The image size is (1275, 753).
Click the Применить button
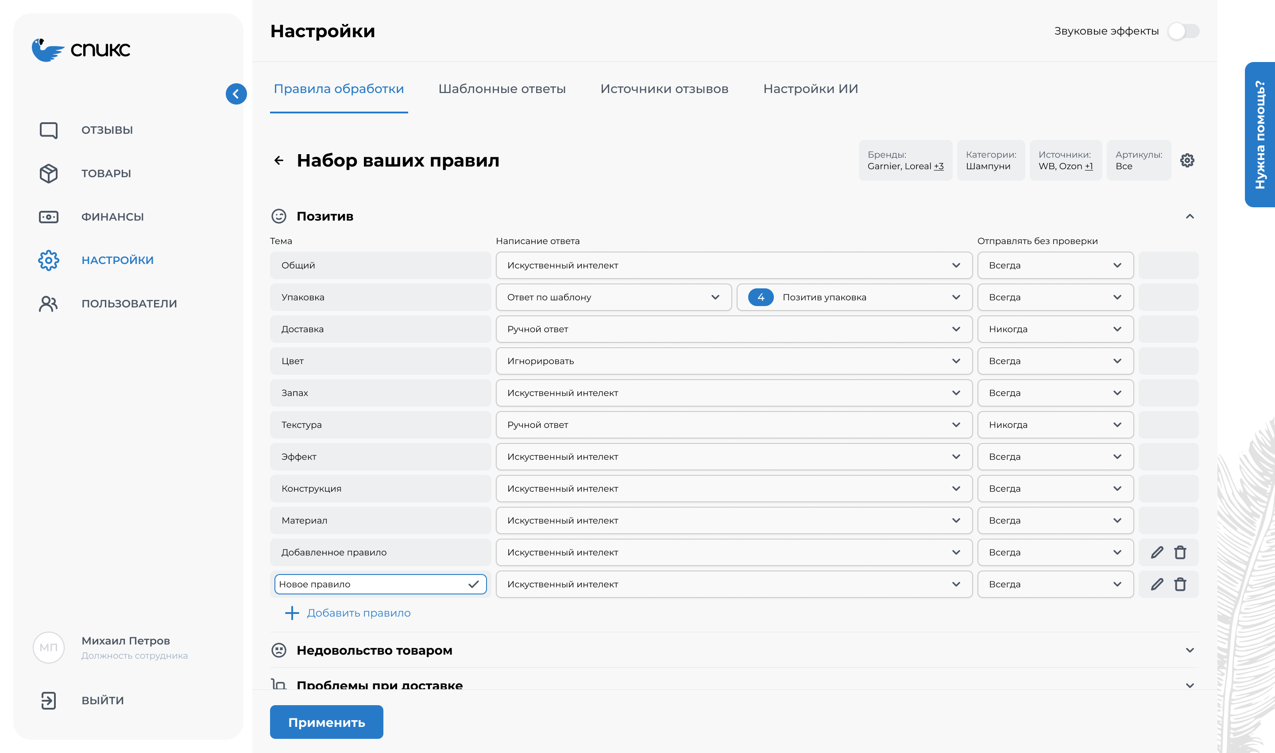(326, 722)
